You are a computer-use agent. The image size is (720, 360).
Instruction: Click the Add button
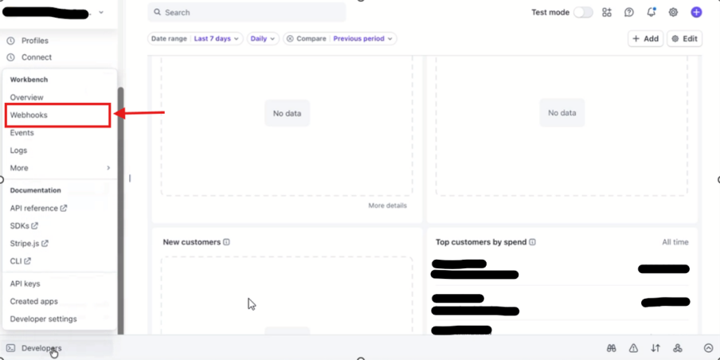click(645, 38)
